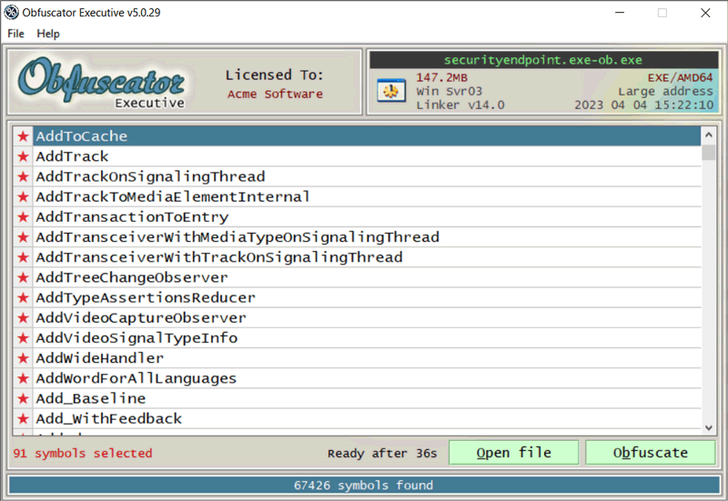Select the AddTypeAssertionsReducer symbol
This screenshot has width=728, height=501.
367,298
